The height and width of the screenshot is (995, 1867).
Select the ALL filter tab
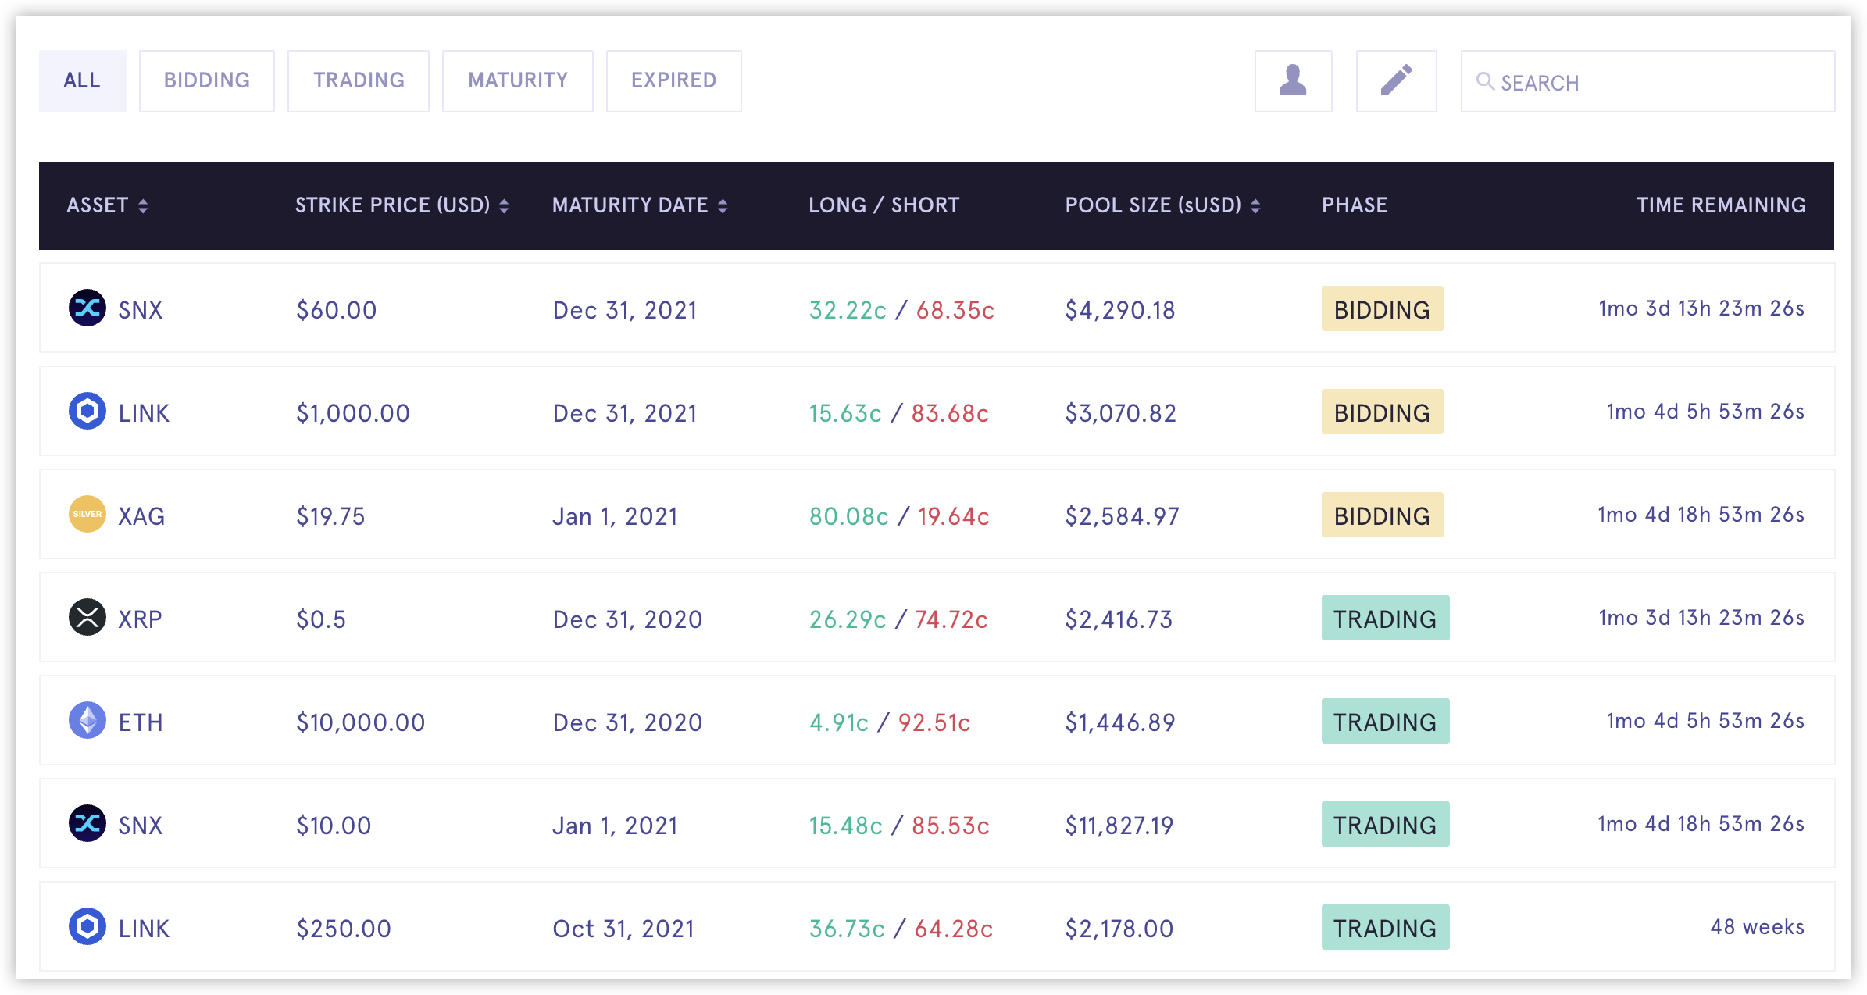click(x=82, y=81)
